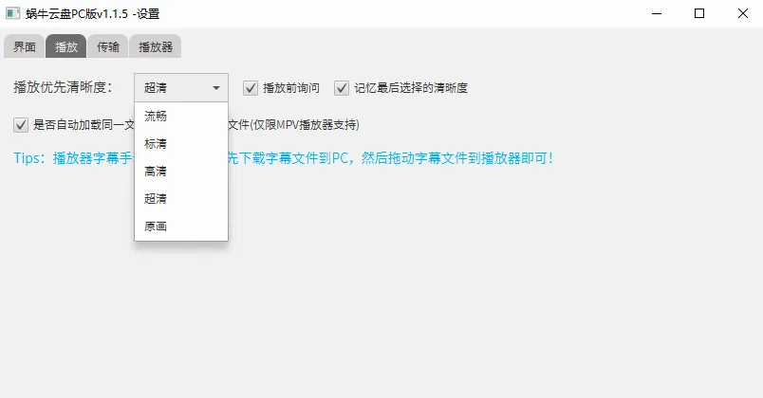
Task: Select the 播放 tab
Action: point(66,46)
